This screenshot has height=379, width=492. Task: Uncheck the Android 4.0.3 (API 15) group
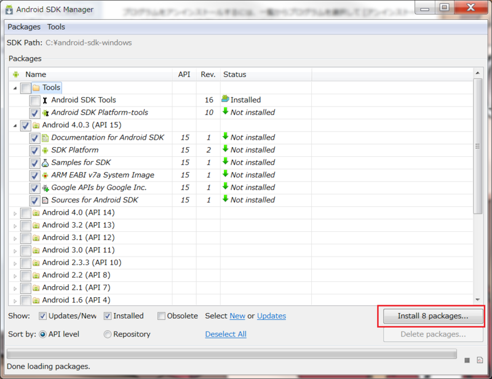click(x=25, y=126)
